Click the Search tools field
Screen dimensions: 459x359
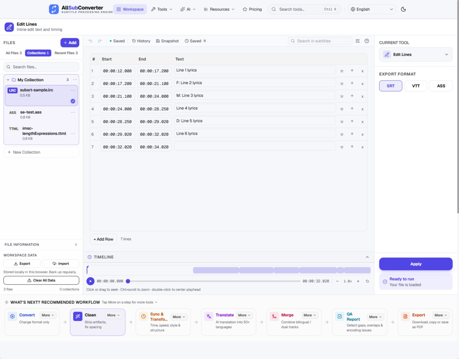pyautogui.click(x=304, y=9)
